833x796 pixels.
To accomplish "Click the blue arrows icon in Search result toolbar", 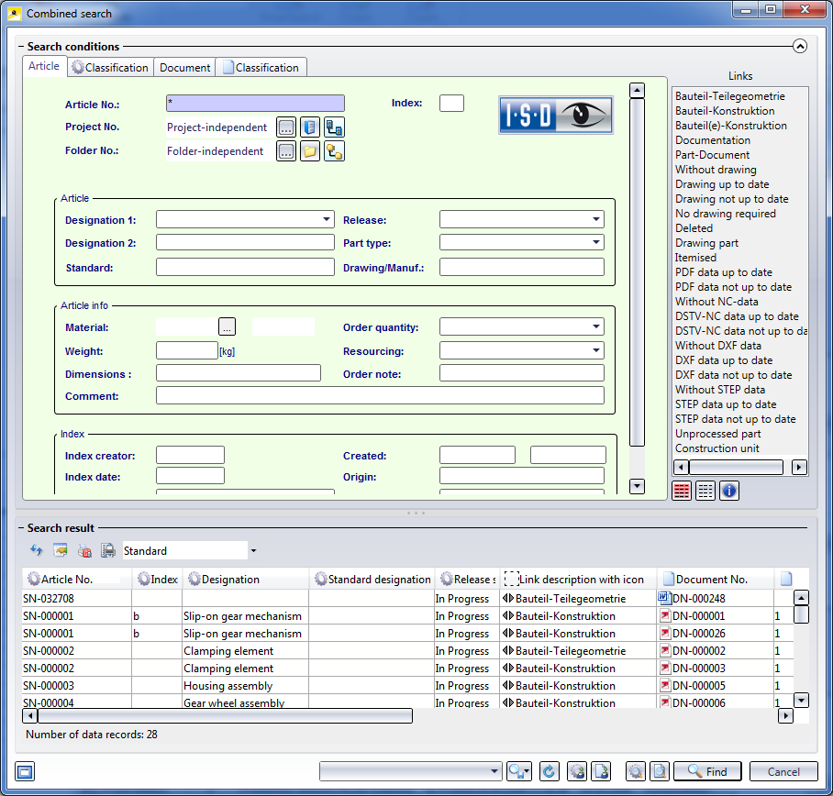I will click(x=37, y=550).
